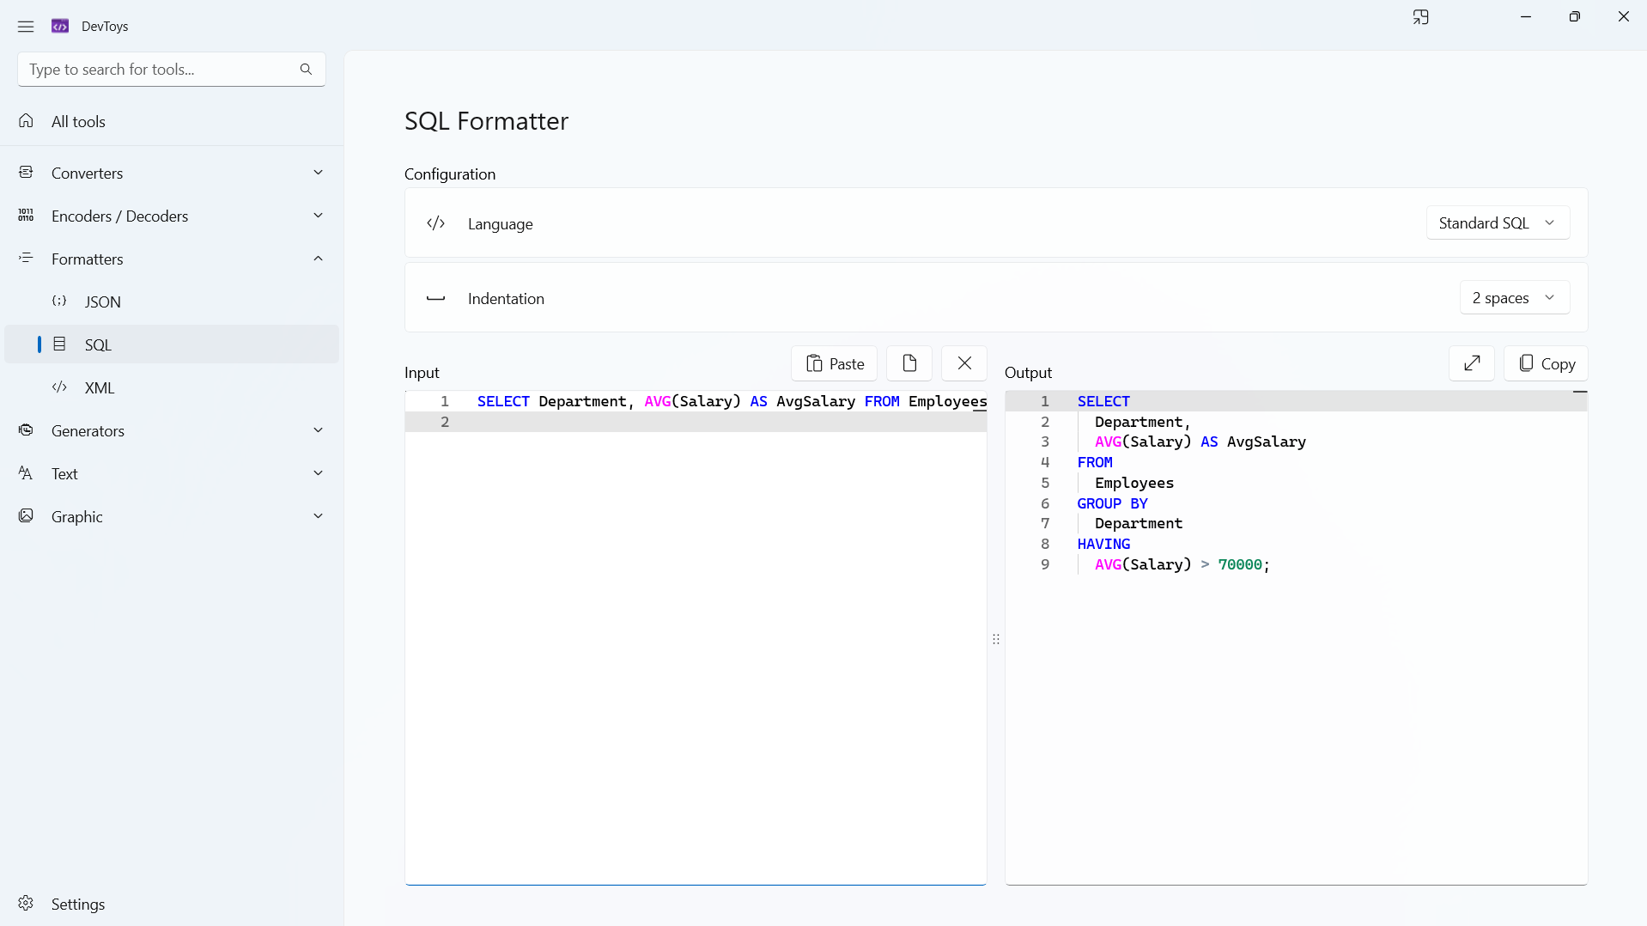Toggle compact overlay mode icon

pyautogui.click(x=1421, y=17)
